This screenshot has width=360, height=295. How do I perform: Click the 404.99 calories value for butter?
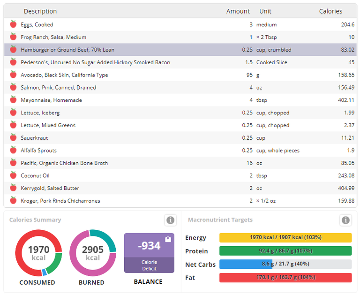(346, 189)
